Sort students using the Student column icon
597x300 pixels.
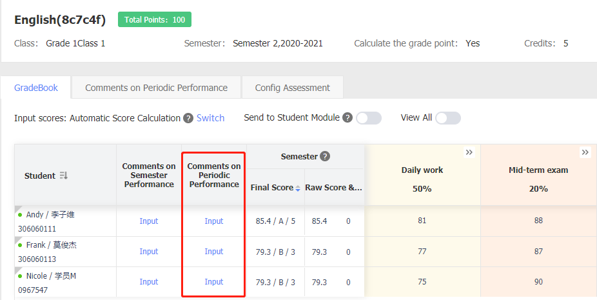point(64,175)
